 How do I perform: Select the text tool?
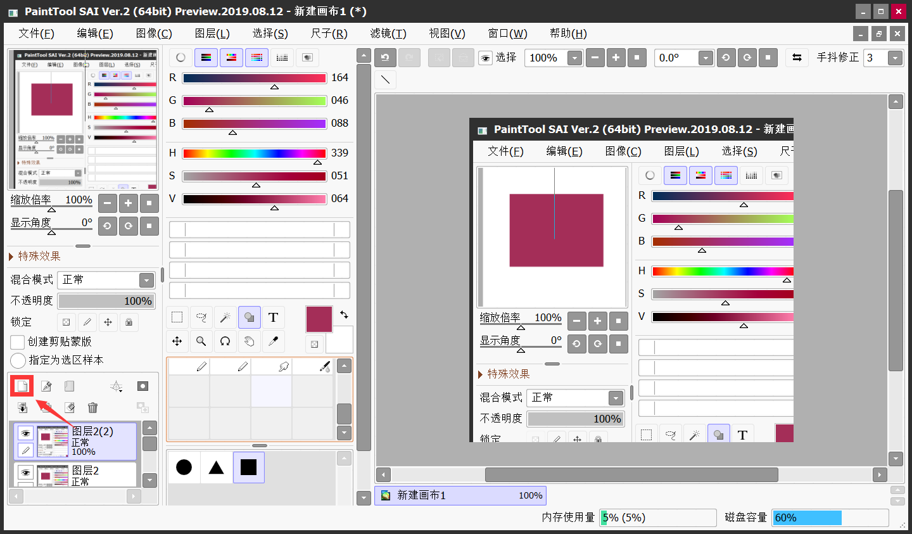[273, 317]
